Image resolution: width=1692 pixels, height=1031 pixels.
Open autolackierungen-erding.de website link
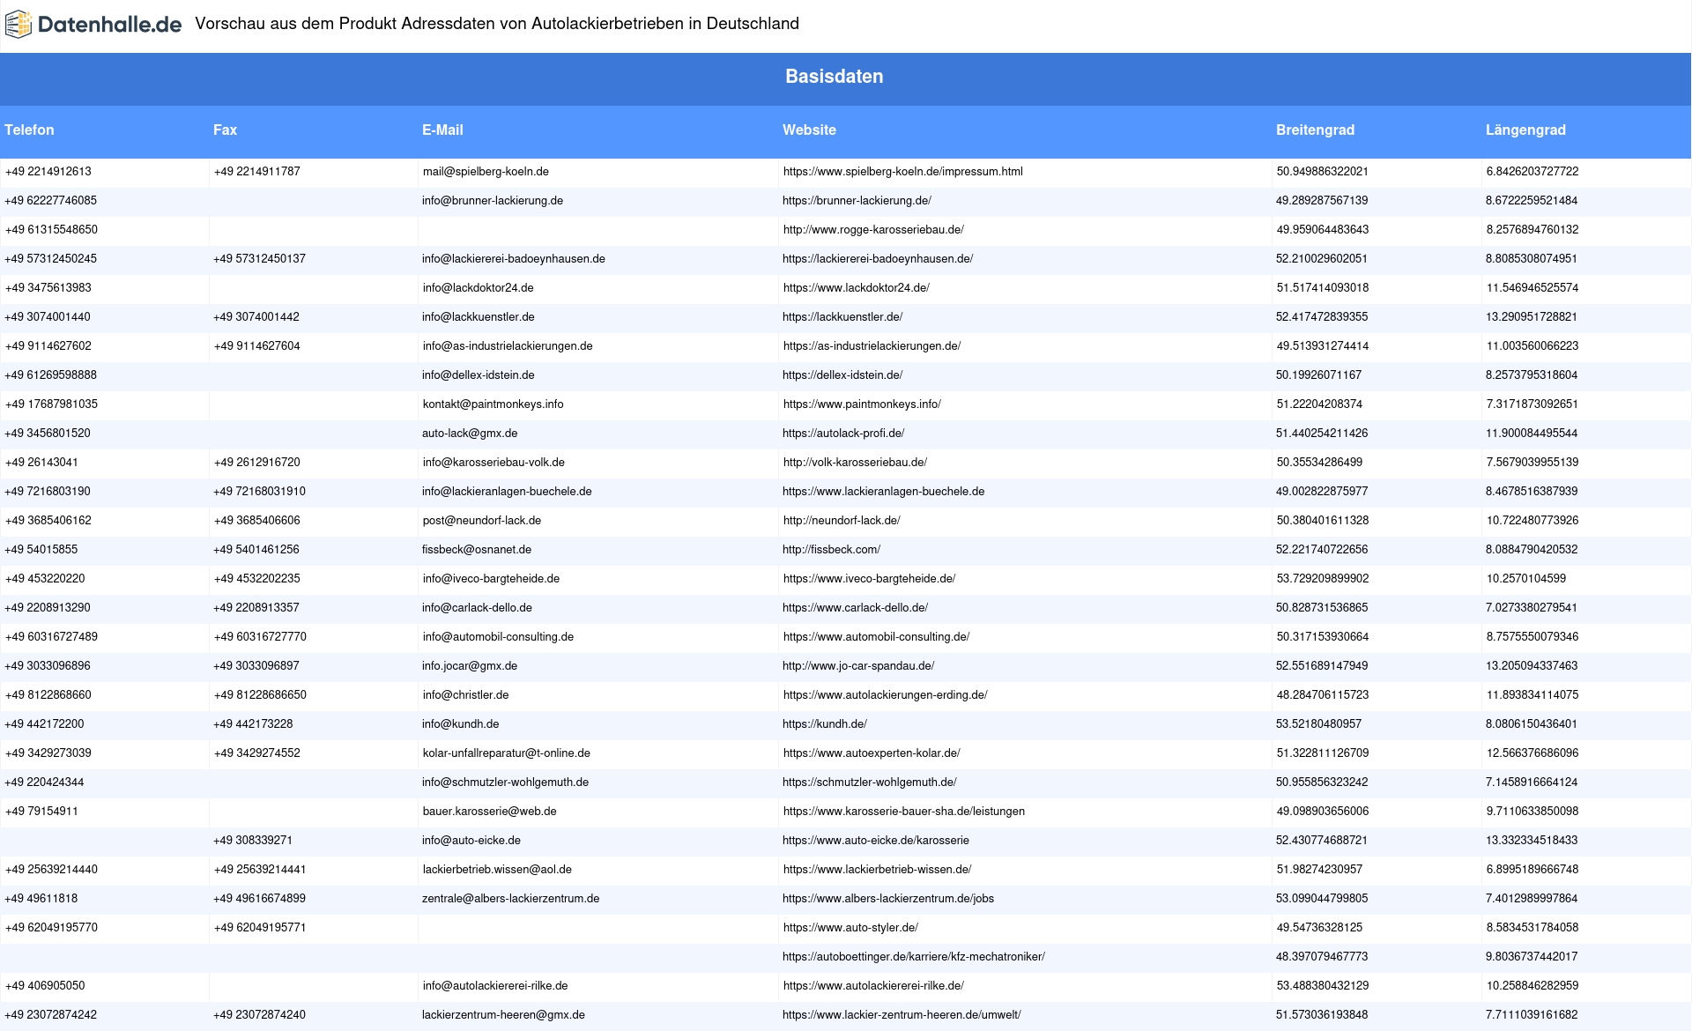click(x=885, y=695)
